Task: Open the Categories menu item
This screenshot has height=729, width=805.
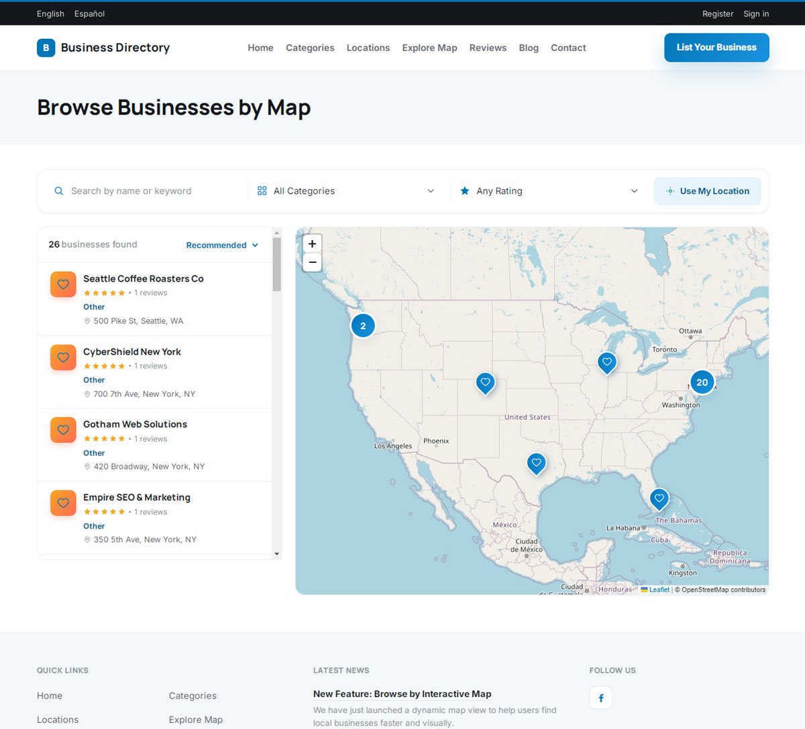Action: click(x=310, y=48)
